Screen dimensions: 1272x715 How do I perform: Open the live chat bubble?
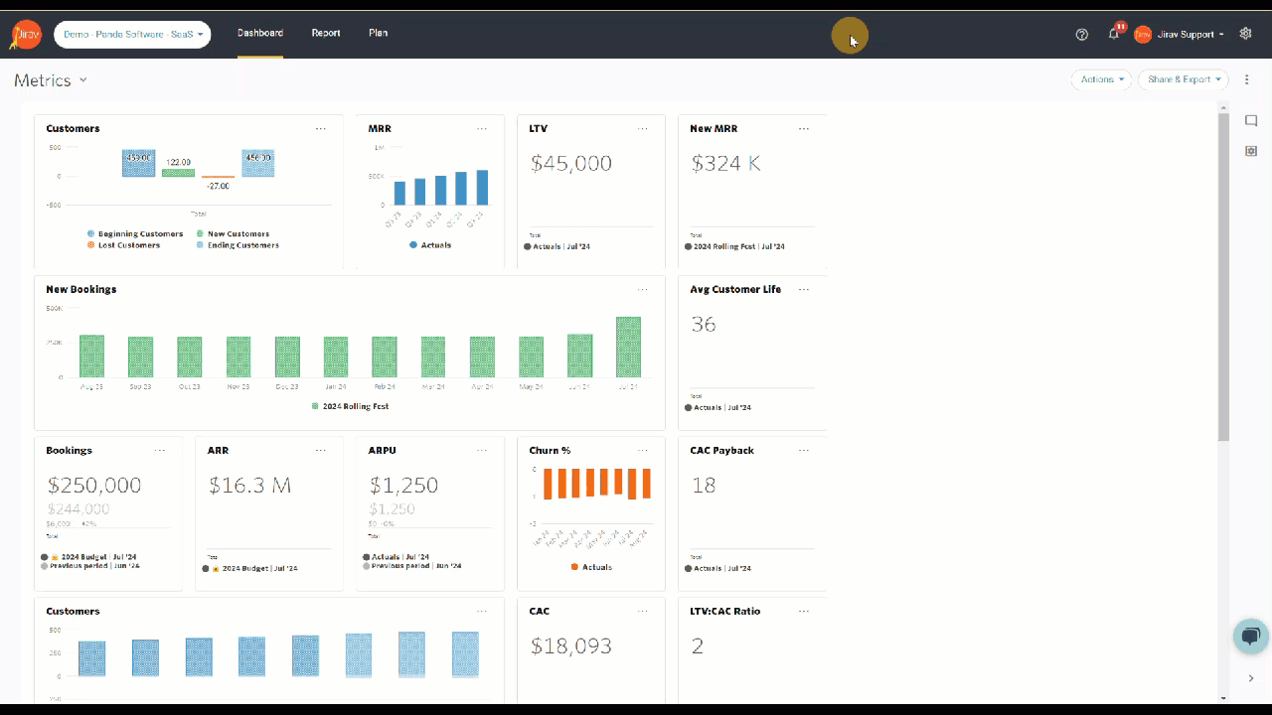(1250, 637)
